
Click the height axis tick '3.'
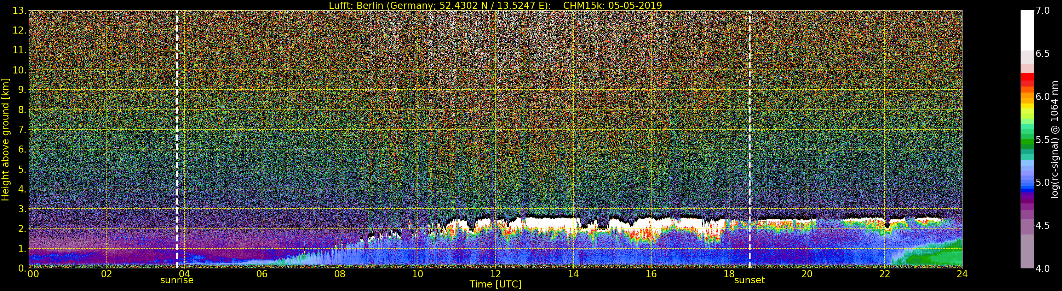22,209
